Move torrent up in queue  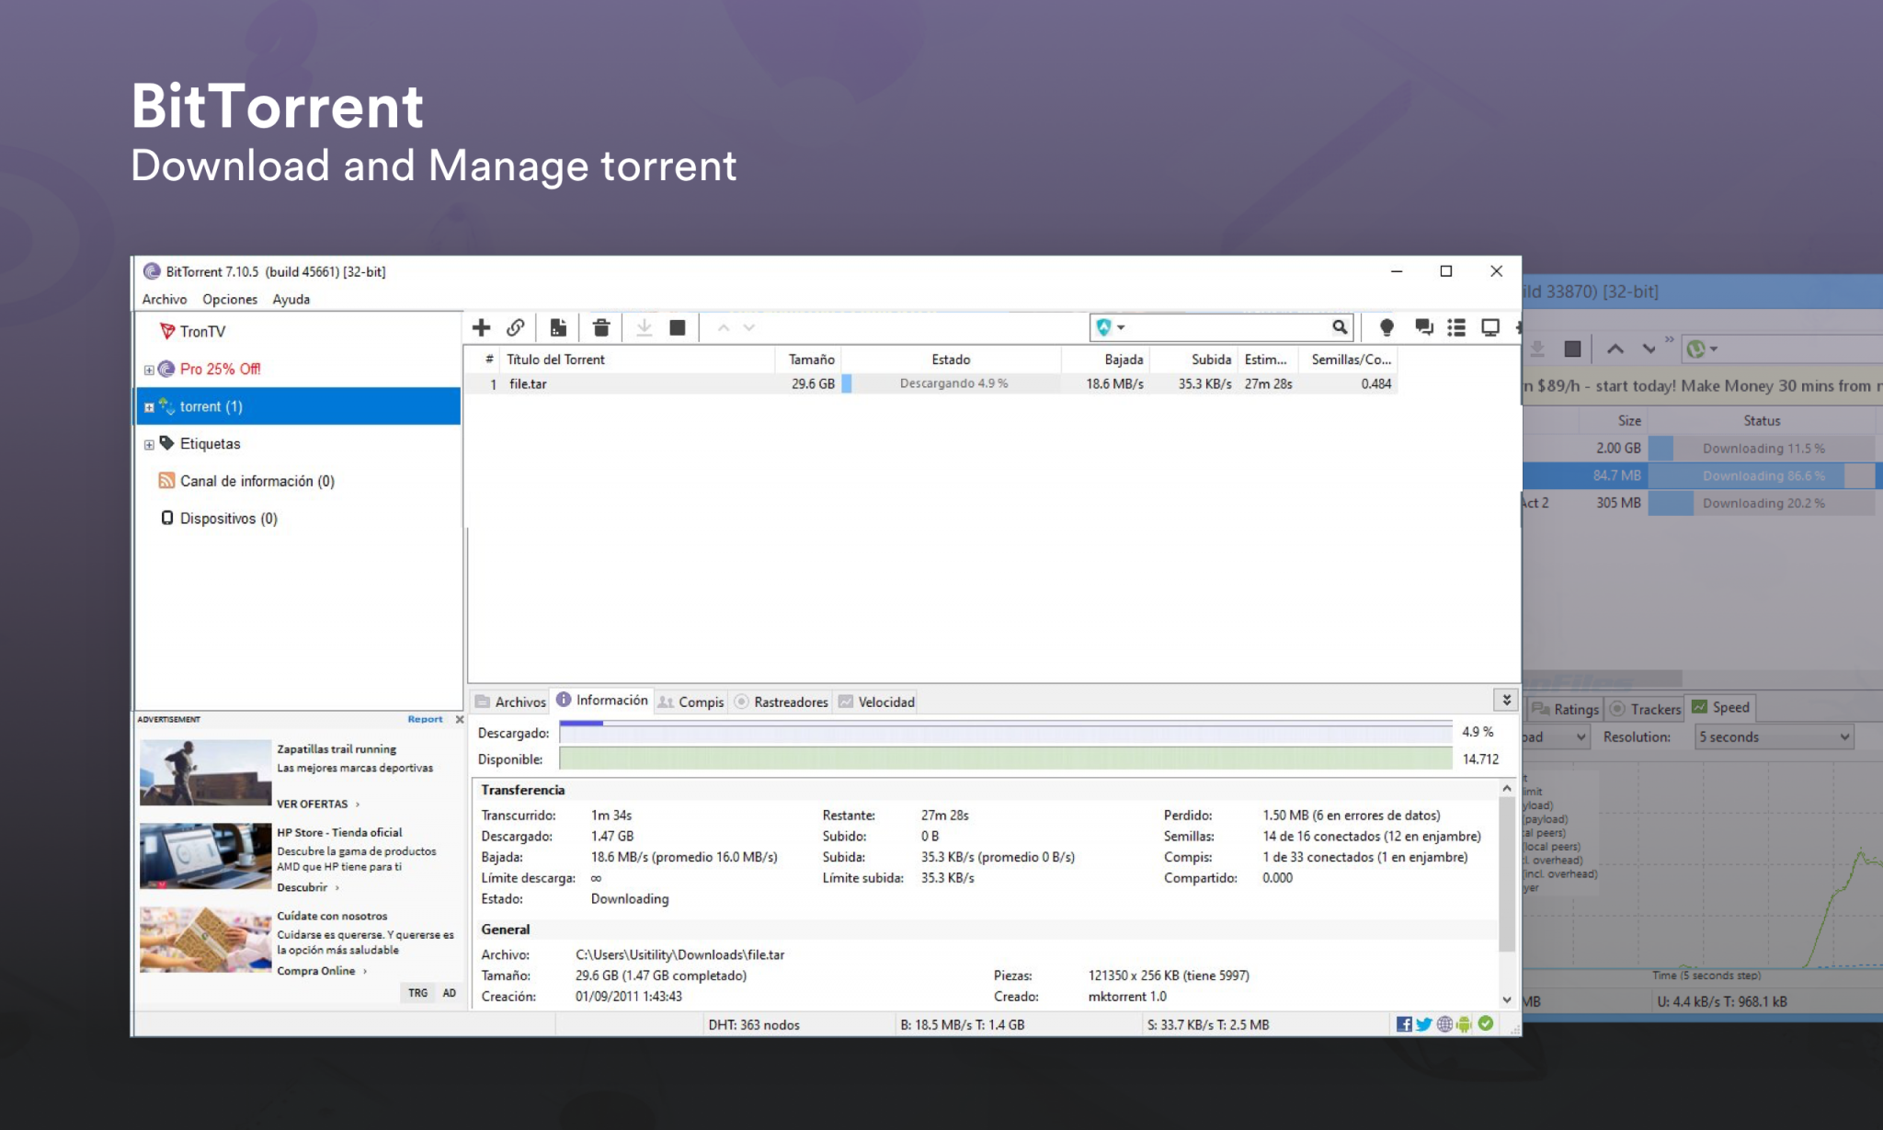724,327
